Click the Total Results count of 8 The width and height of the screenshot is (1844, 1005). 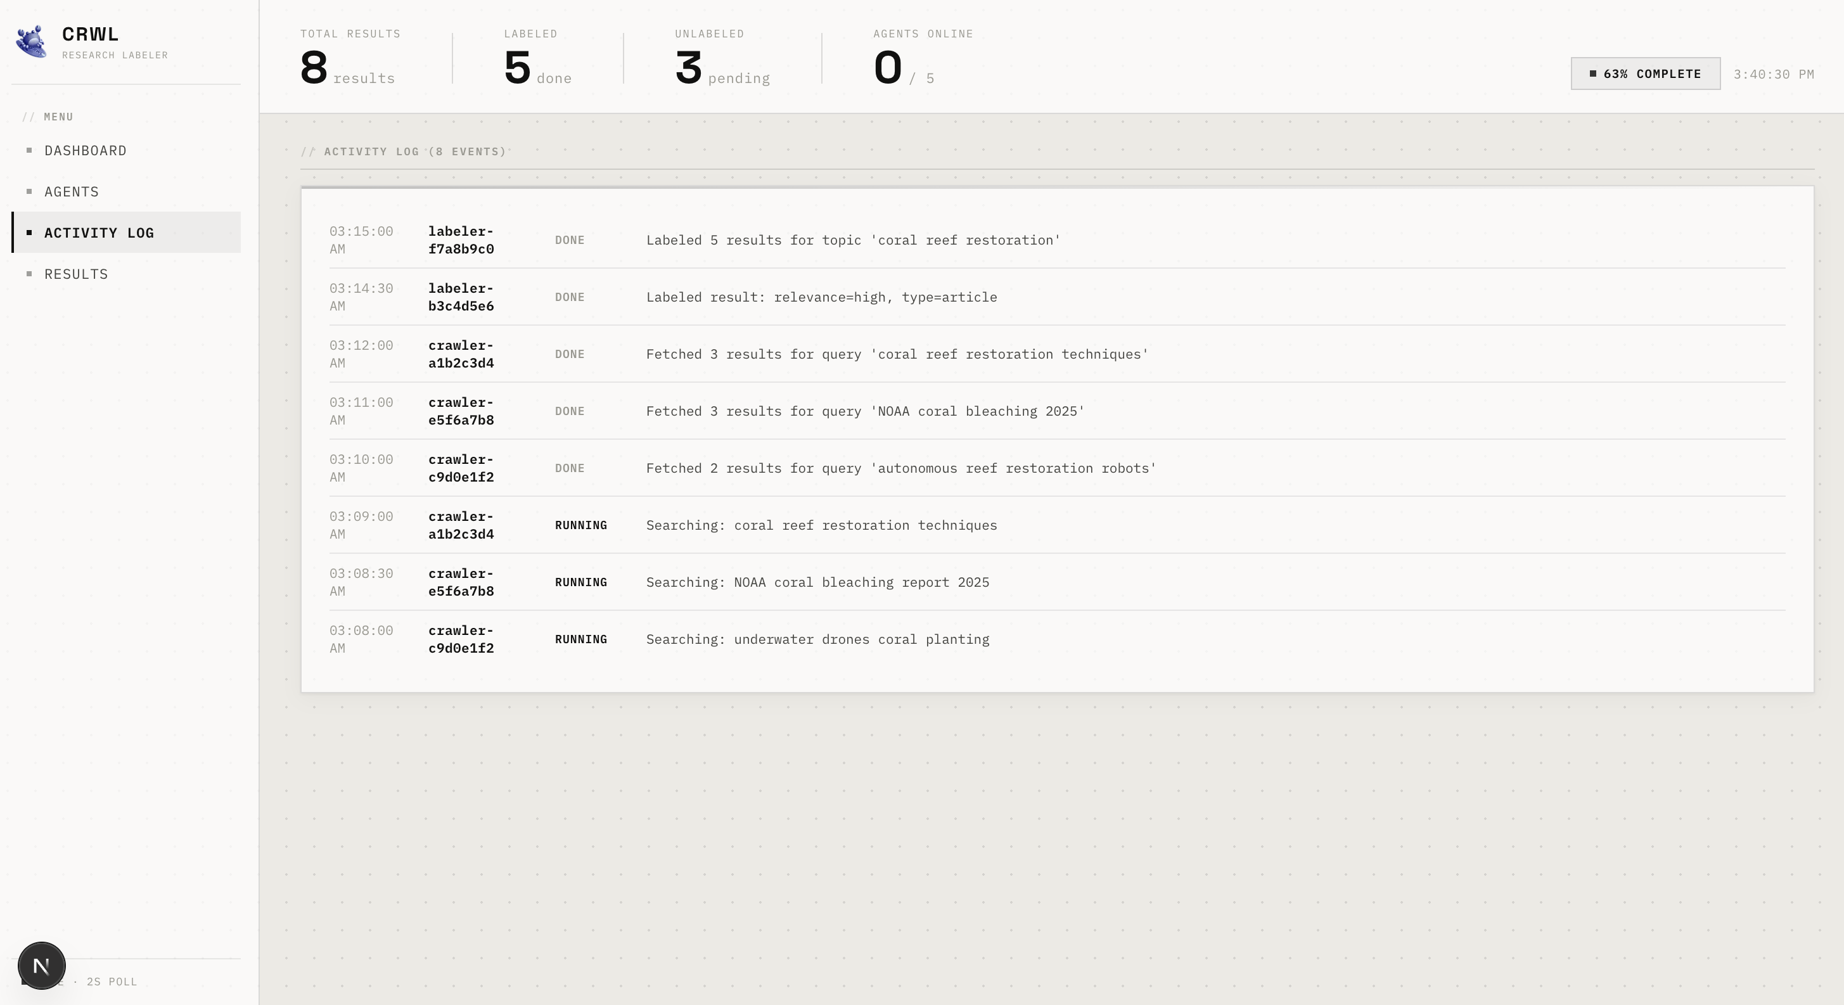coord(314,68)
